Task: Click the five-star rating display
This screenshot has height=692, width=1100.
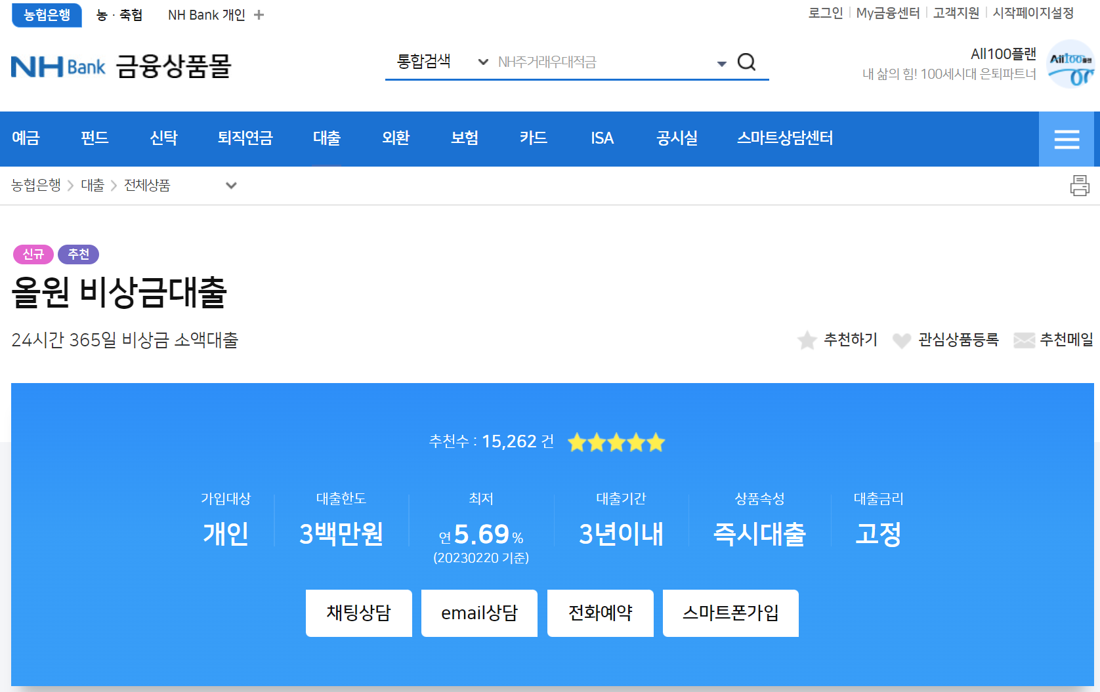Action: pyautogui.click(x=616, y=443)
